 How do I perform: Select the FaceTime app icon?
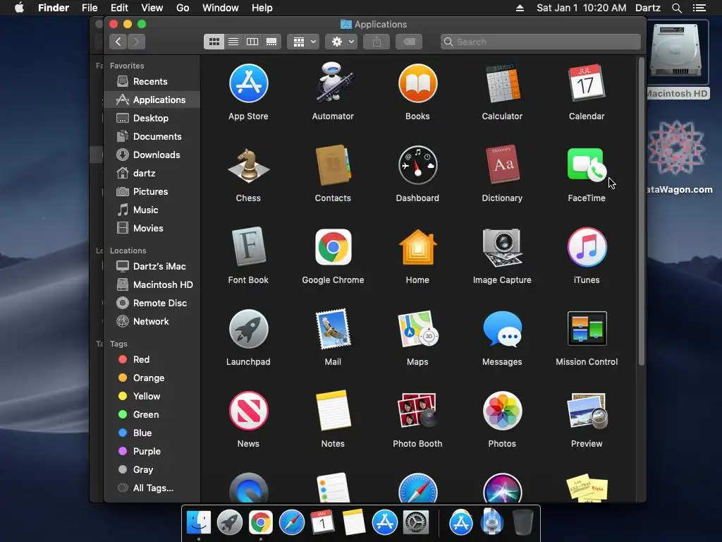587,165
